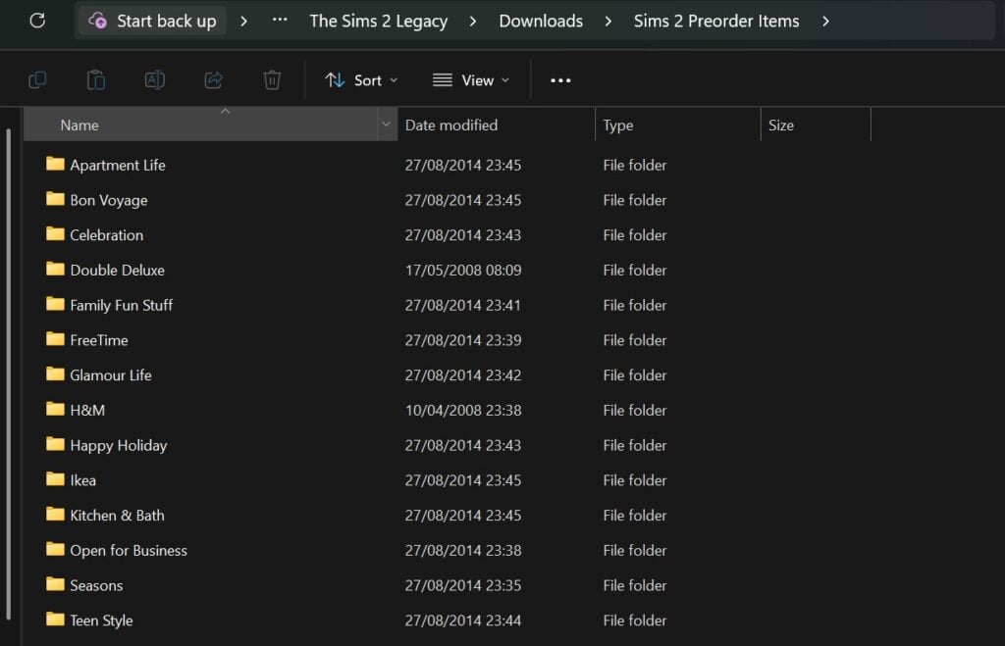Select the Happy Holiday folder name
Image resolution: width=1005 pixels, height=646 pixels.
(x=118, y=446)
